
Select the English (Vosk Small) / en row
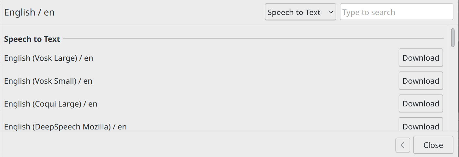coord(223,81)
